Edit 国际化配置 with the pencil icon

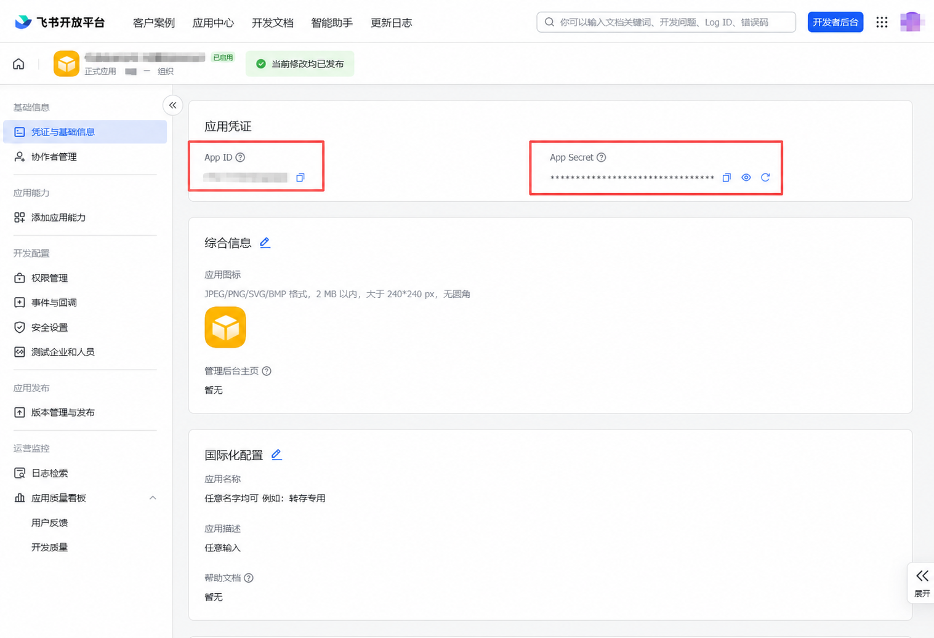coord(276,455)
